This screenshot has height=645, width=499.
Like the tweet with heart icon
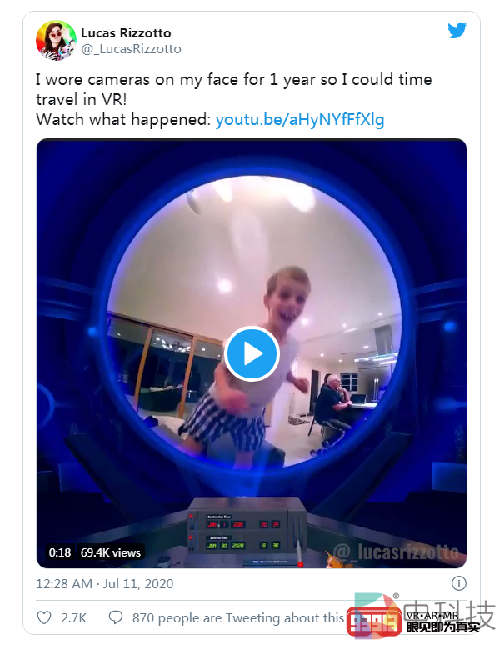point(44,617)
